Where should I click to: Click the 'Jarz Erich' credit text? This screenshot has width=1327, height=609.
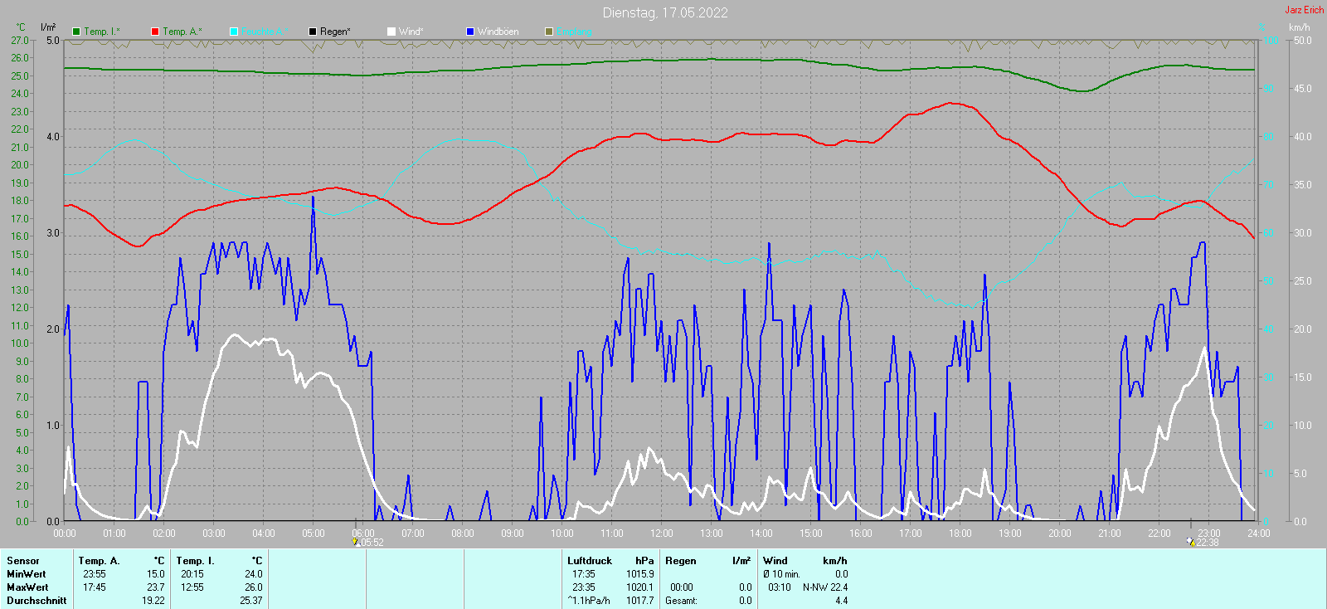(1305, 10)
